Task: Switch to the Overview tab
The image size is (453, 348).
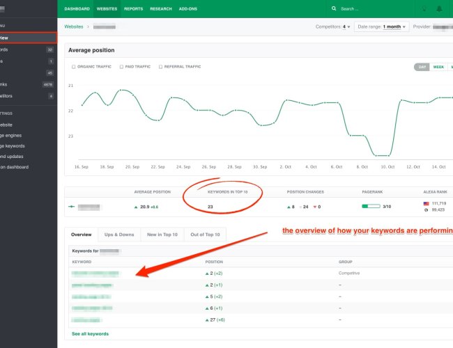Action: (81, 235)
